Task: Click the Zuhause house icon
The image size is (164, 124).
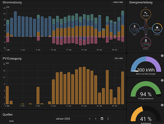Action: tap(157, 27)
